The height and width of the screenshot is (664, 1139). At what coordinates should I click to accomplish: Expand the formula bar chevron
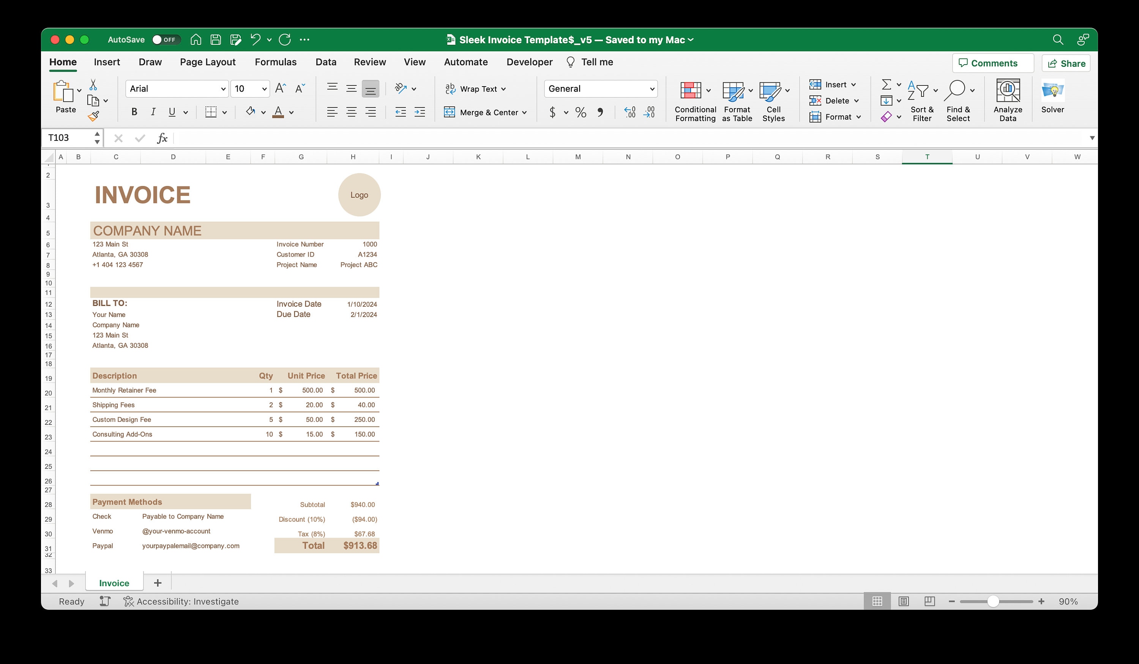pos(1092,138)
